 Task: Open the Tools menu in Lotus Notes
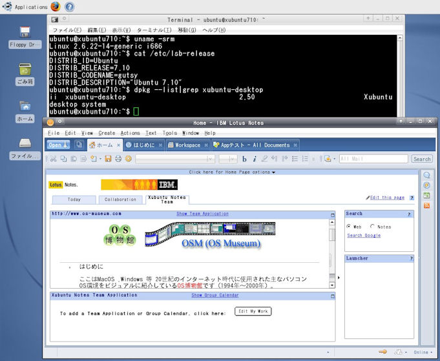click(x=170, y=133)
